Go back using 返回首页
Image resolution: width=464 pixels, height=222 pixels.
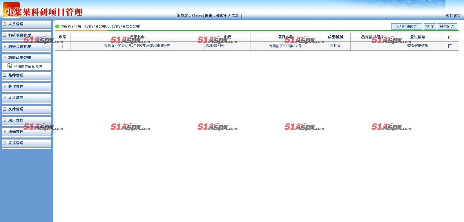pos(453,16)
